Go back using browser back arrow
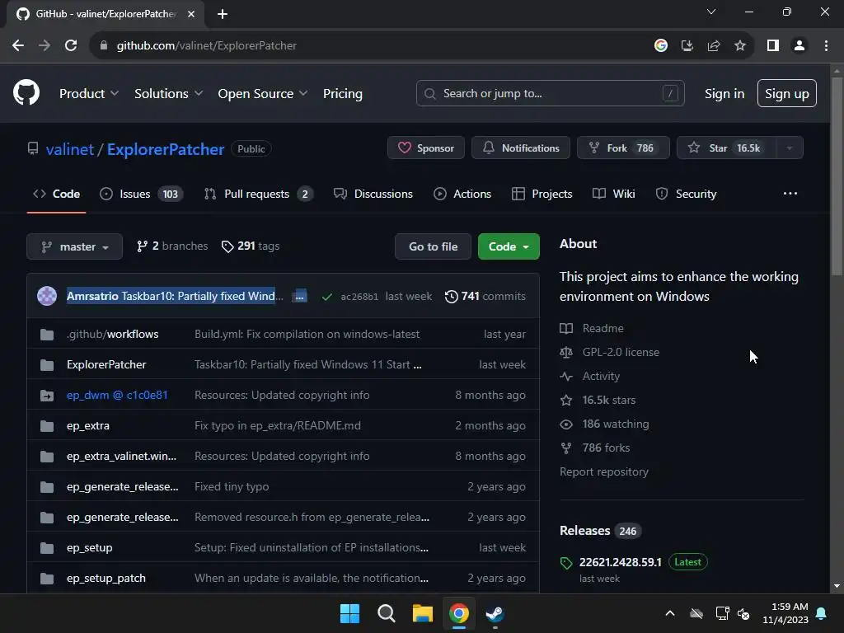Image resolution: width=844 pixels, height=633 pixels. 18,46
